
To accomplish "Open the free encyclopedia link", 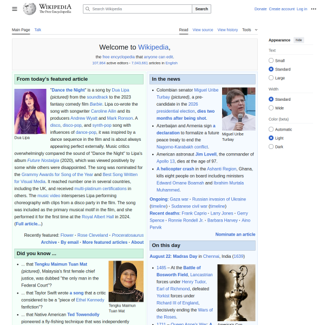I will 119,57.
